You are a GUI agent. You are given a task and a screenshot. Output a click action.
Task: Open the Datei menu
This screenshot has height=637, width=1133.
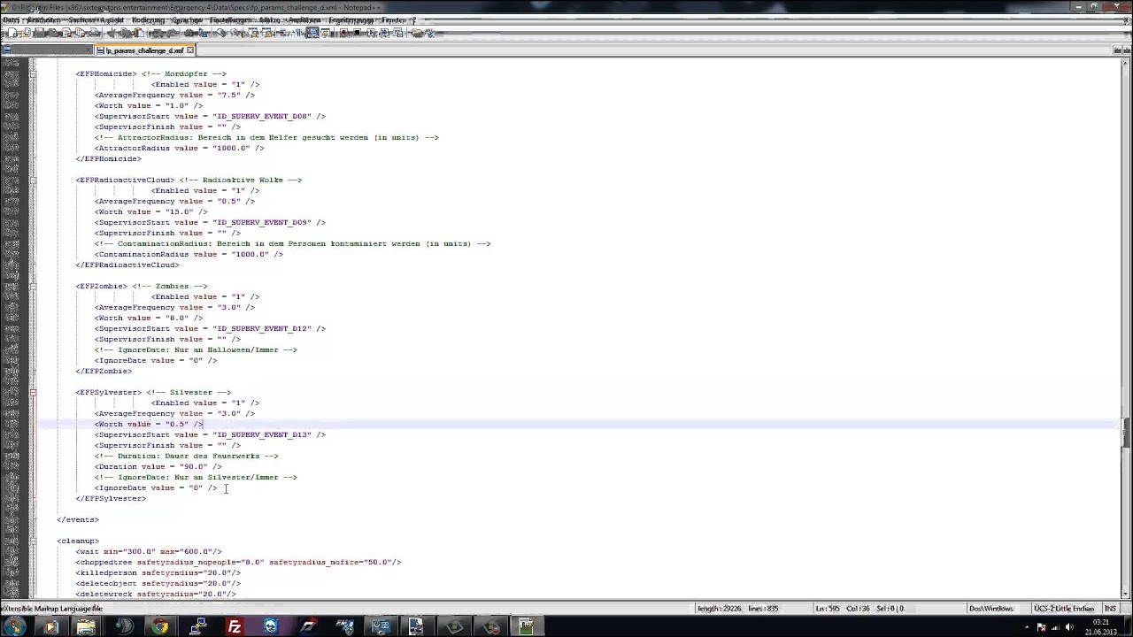click(11, 19)
